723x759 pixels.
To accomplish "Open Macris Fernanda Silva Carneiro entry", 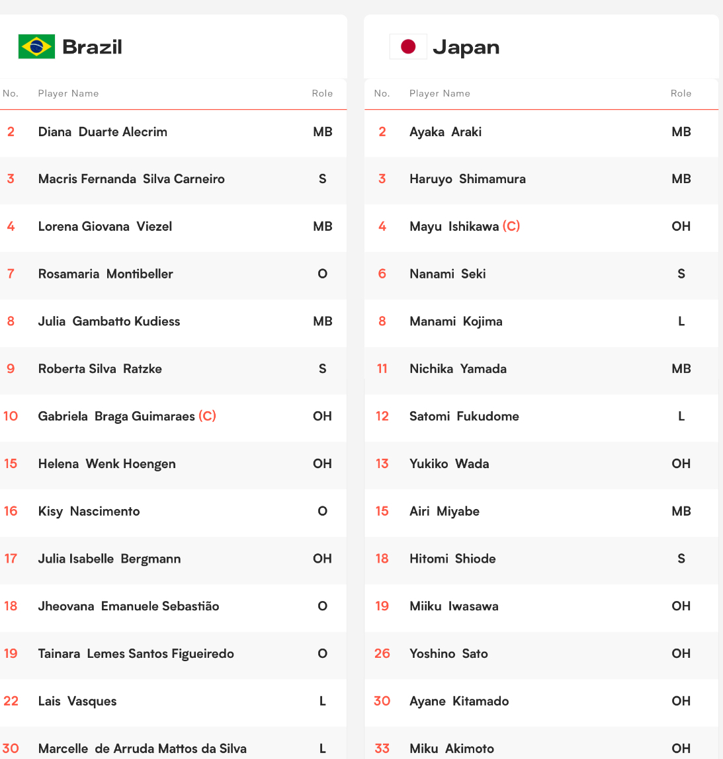I will (x=173, y=179).
